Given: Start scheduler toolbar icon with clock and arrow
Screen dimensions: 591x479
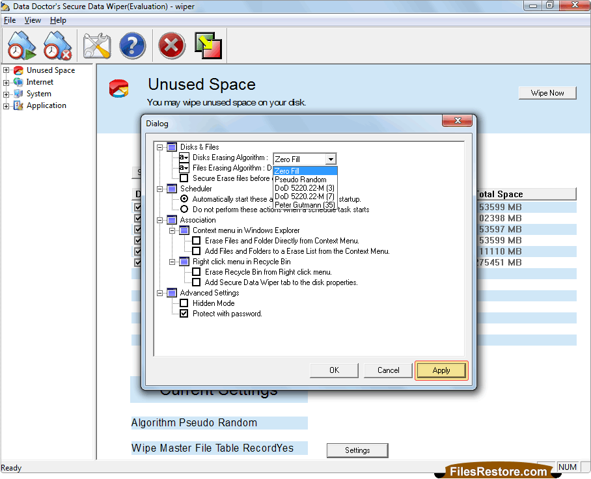Looking at the screenshot, I should tap(21, 46).
